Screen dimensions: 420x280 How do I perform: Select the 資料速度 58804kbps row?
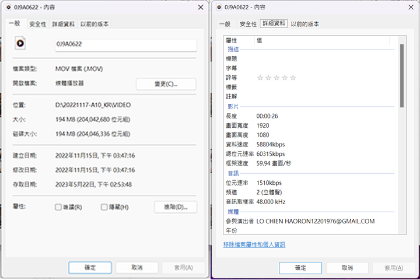pos(310,145)
